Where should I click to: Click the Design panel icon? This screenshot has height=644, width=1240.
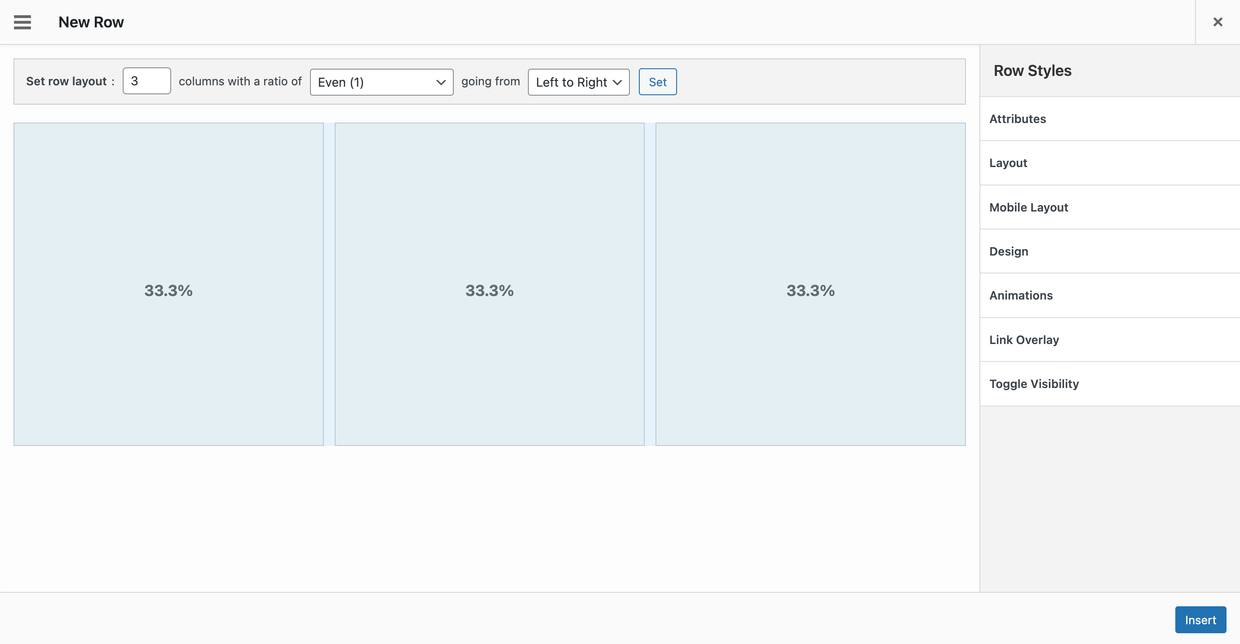click(1008, 251)
